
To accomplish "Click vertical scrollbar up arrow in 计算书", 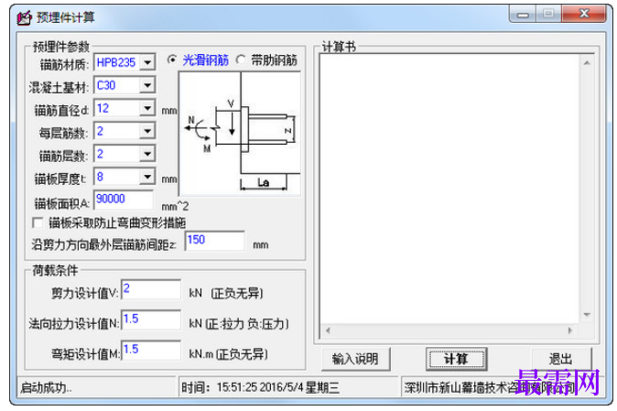I will 587,63.
